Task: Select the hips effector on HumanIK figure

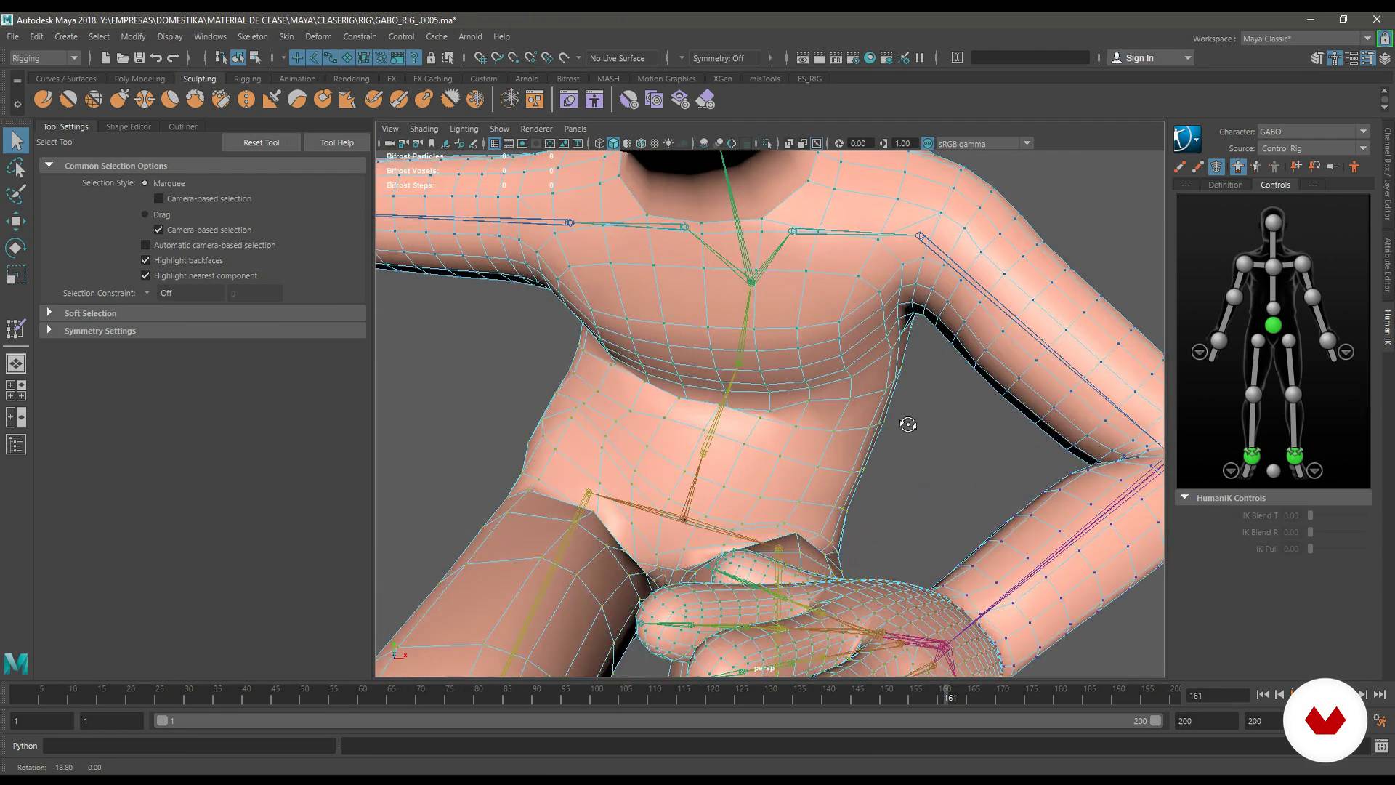Action: (x=1273, y=326)
